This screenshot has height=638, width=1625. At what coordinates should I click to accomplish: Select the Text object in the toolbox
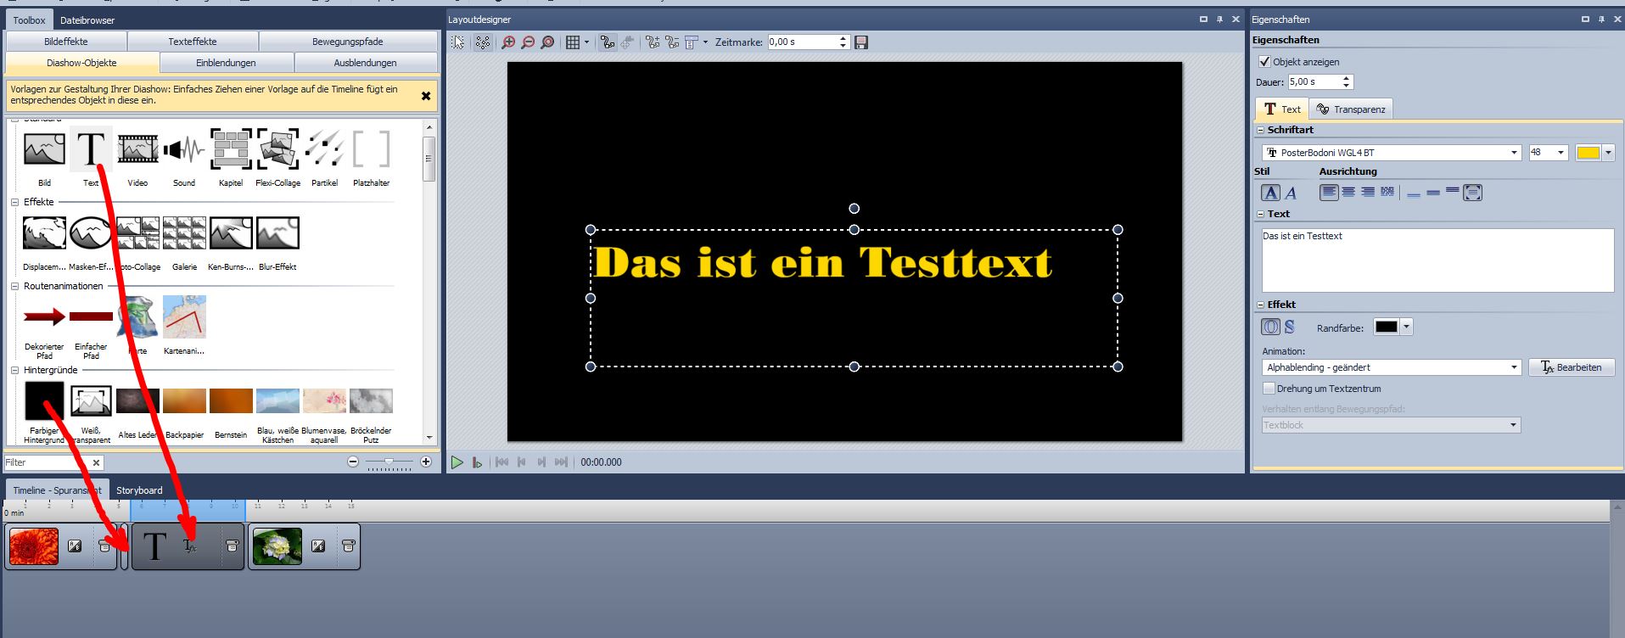(91, 151)
